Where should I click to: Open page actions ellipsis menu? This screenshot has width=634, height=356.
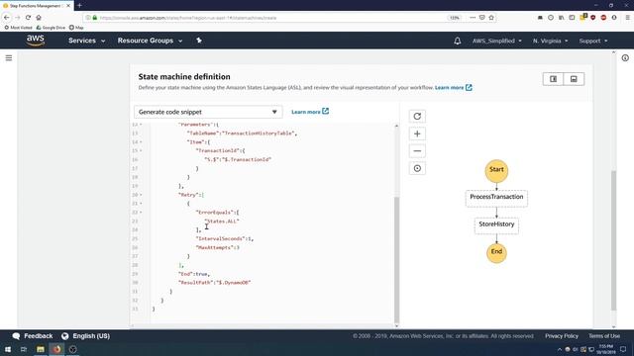click(x=473, y=18)
